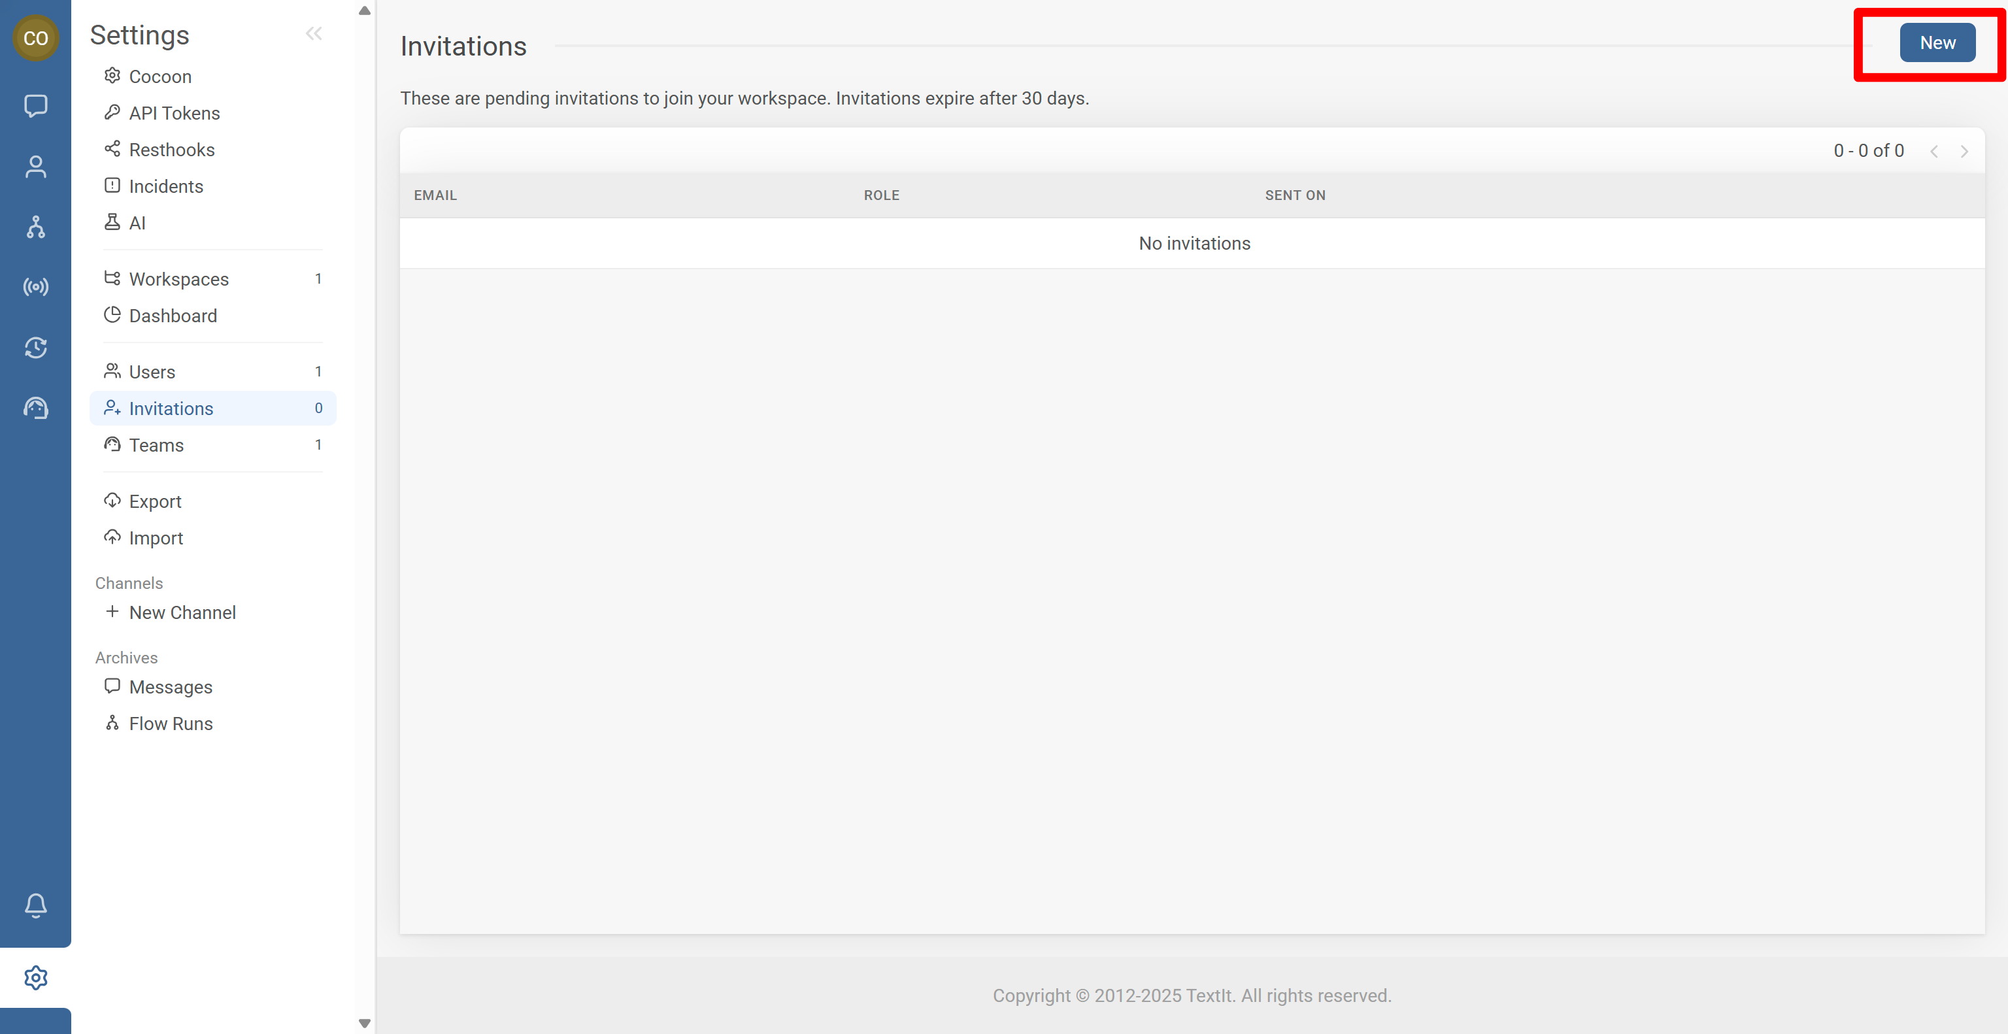Open the Messages chat bubble icon in sidebar
This screenshot has width=2008, height=1034.
[x=36, y=107]
